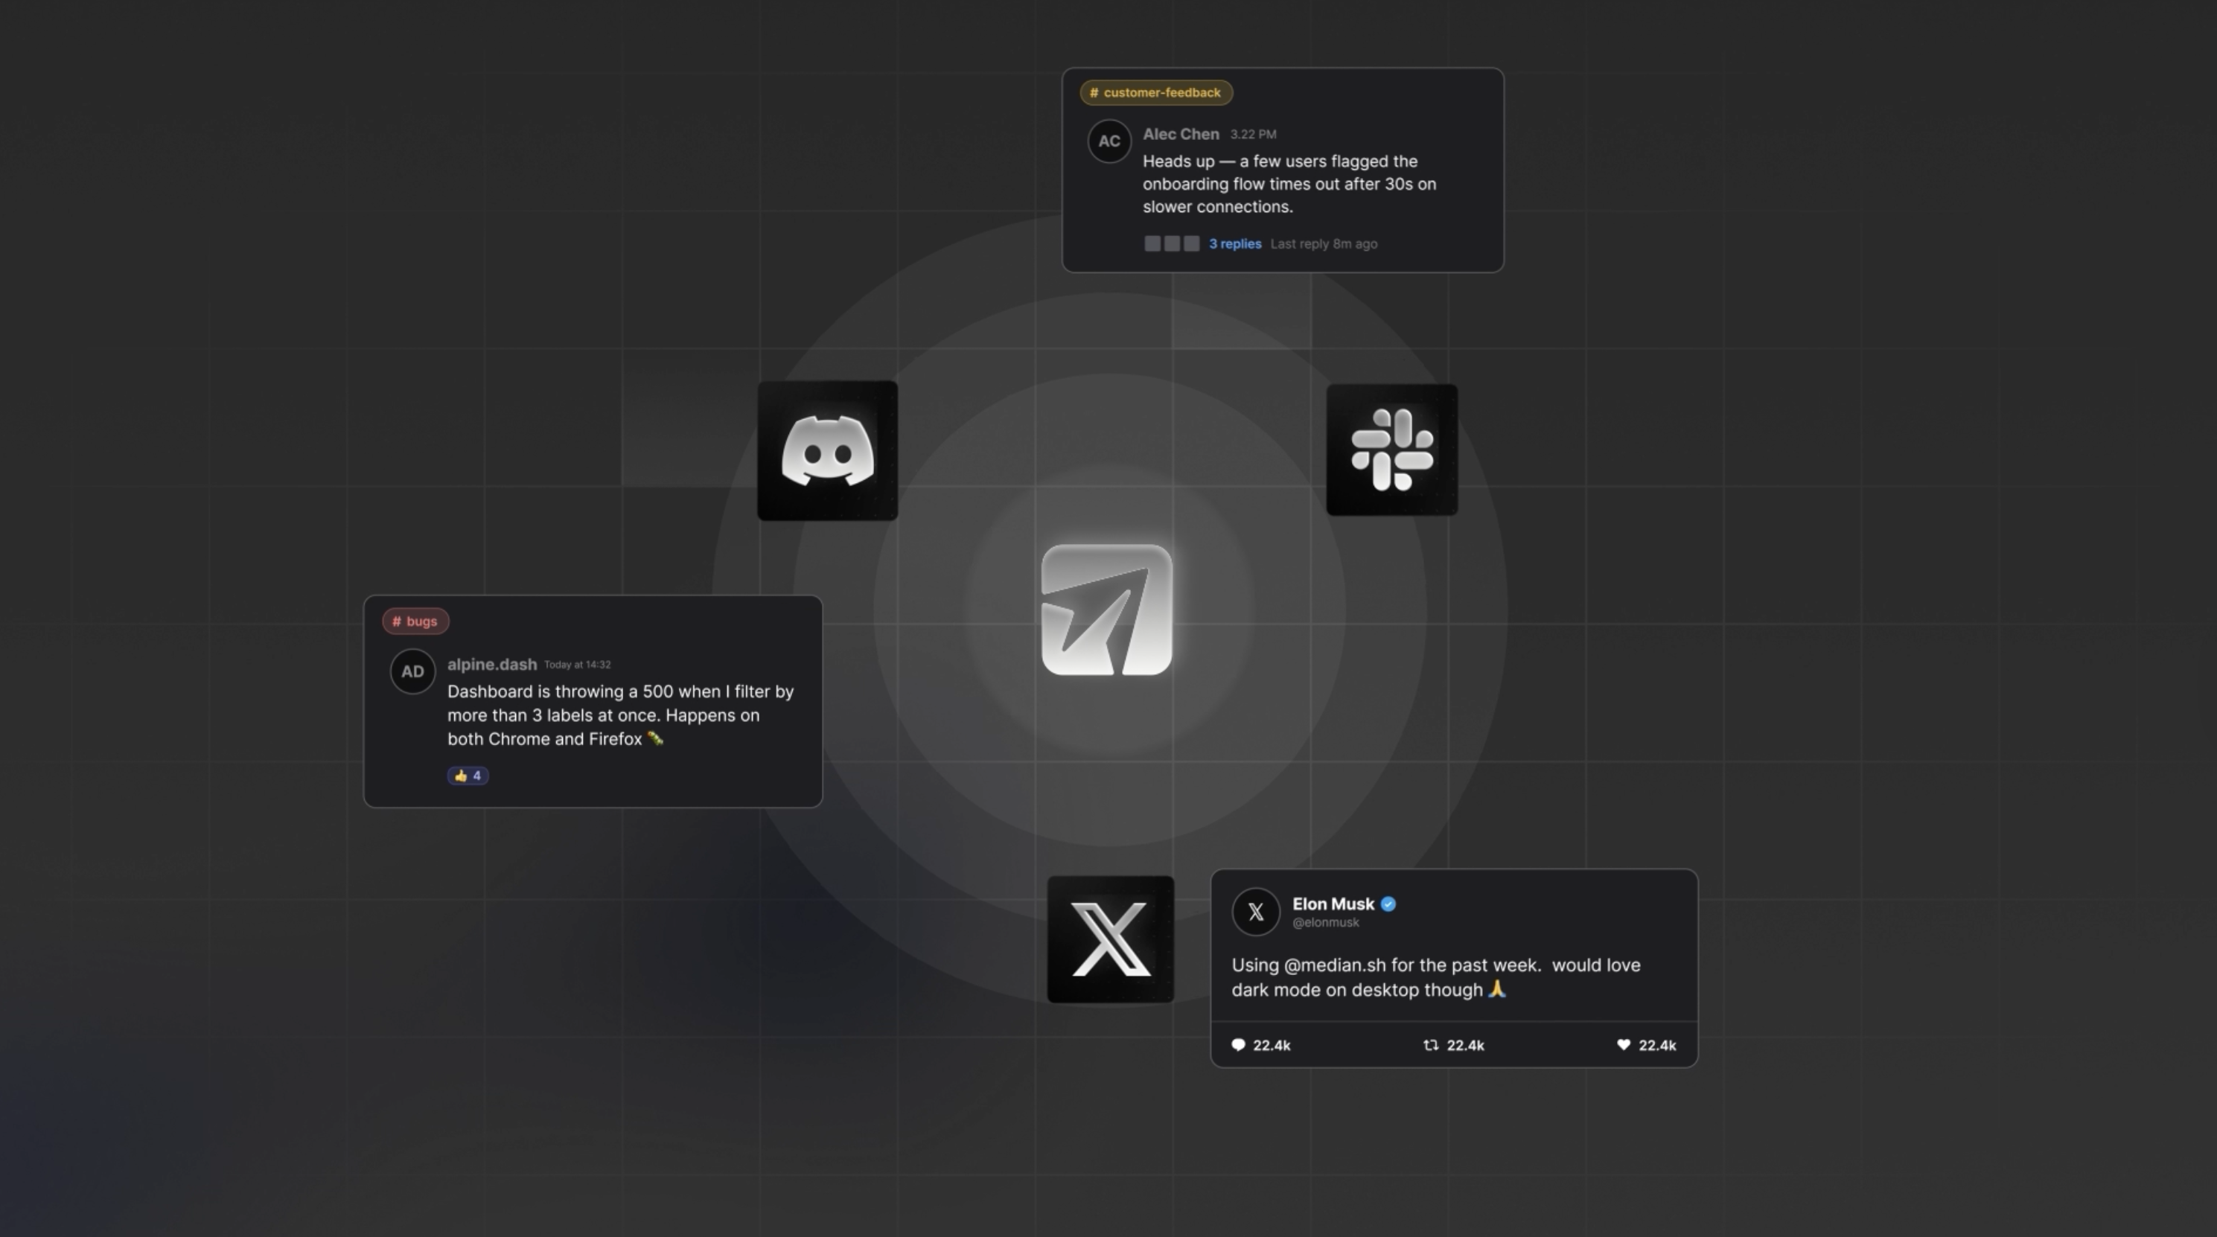Image resolution: width=2217 pixels, height=1237 pixels.
Task: Open the round X profile avatar in the tweet
Action: (x=1256, y=912)
